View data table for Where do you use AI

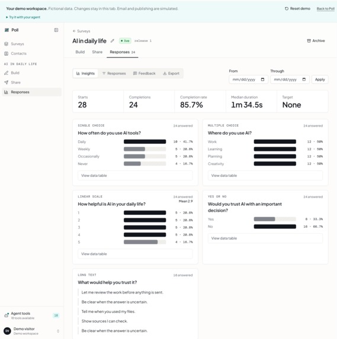pyautogui.click(x=265, y=176)
